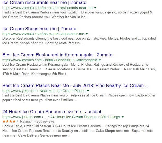Click the green zomato.com/ice-cream-restaurants-near-me URL

(x=47, y=8)
